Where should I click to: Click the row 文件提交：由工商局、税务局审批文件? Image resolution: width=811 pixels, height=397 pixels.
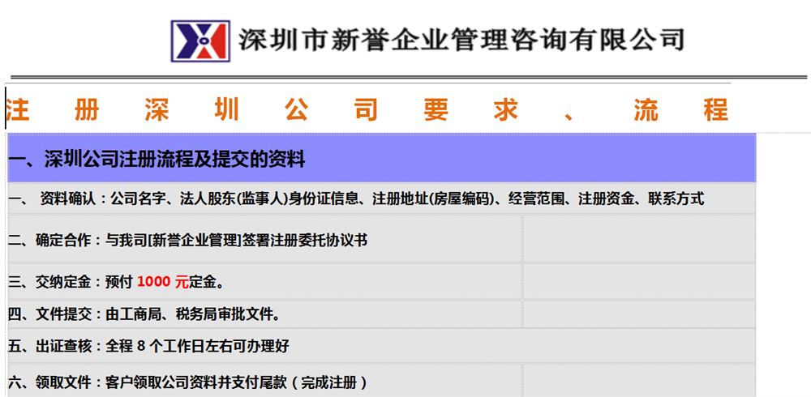(x=265, y=314)
